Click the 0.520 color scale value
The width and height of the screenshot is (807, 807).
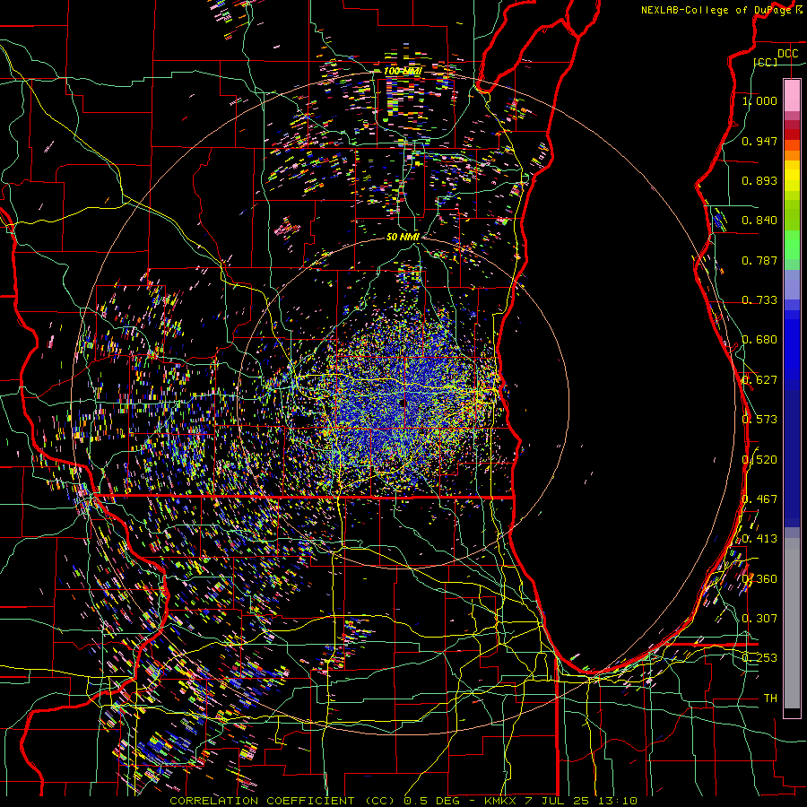point(759,460)
